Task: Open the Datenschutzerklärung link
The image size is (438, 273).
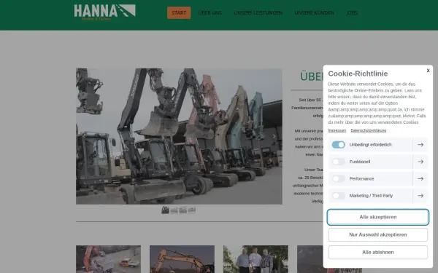Action: point(368,130)
